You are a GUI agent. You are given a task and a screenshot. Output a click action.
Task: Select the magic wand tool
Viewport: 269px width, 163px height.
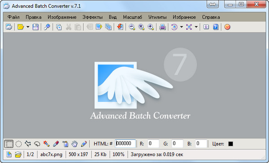[46, 144]
